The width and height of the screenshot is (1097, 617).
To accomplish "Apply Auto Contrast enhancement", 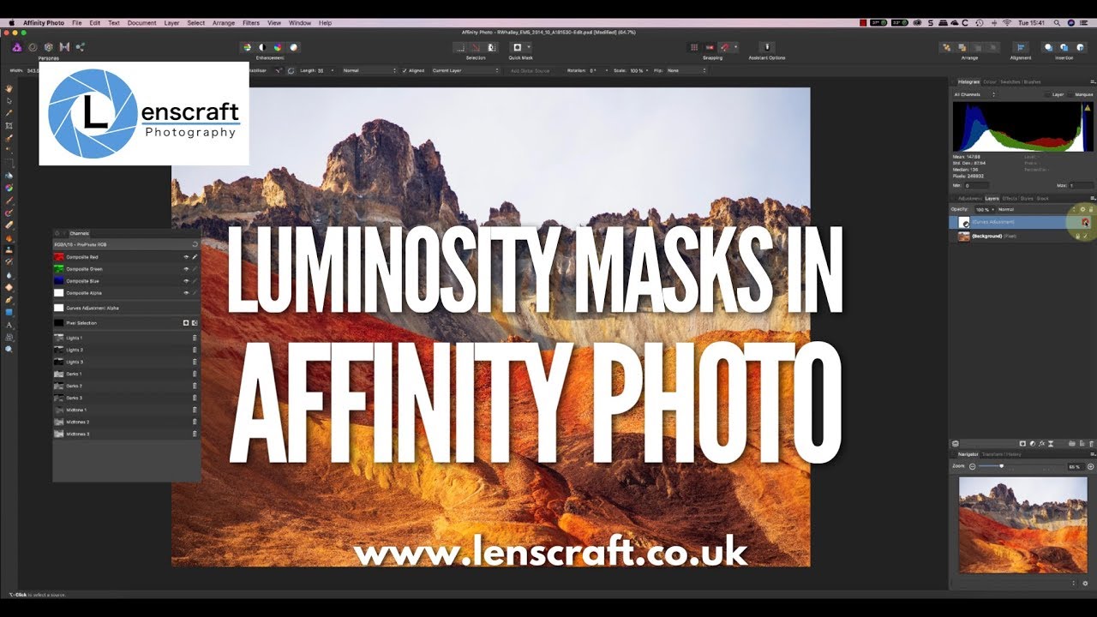I will click(x=263, y=47).
